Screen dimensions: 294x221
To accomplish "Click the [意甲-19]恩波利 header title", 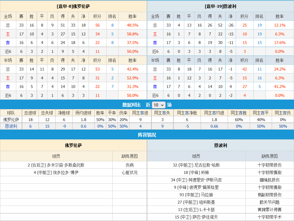I will click(221, 6).
